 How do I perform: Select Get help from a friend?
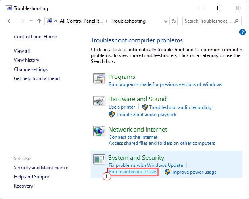coord(37,78)
